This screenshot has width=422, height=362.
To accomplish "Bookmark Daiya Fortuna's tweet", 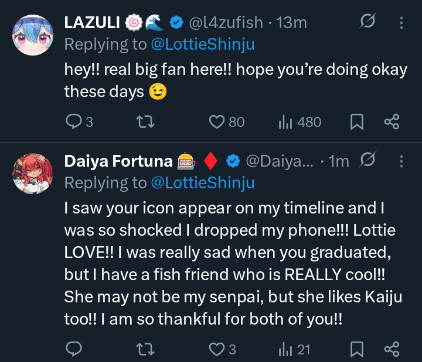I will point(356,349).
